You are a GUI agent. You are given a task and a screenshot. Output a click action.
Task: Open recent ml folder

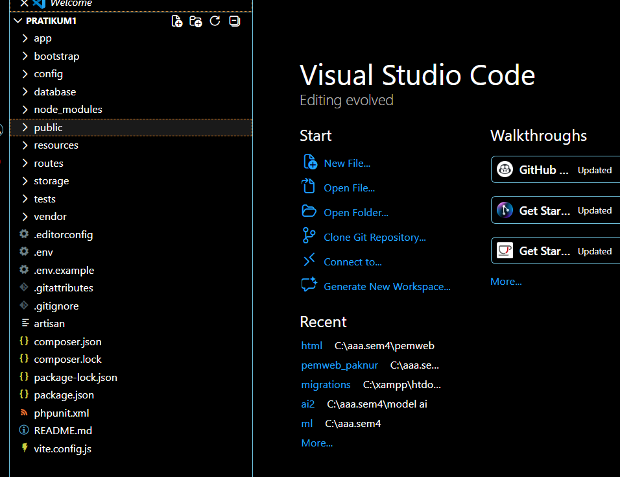coord(307,424)
